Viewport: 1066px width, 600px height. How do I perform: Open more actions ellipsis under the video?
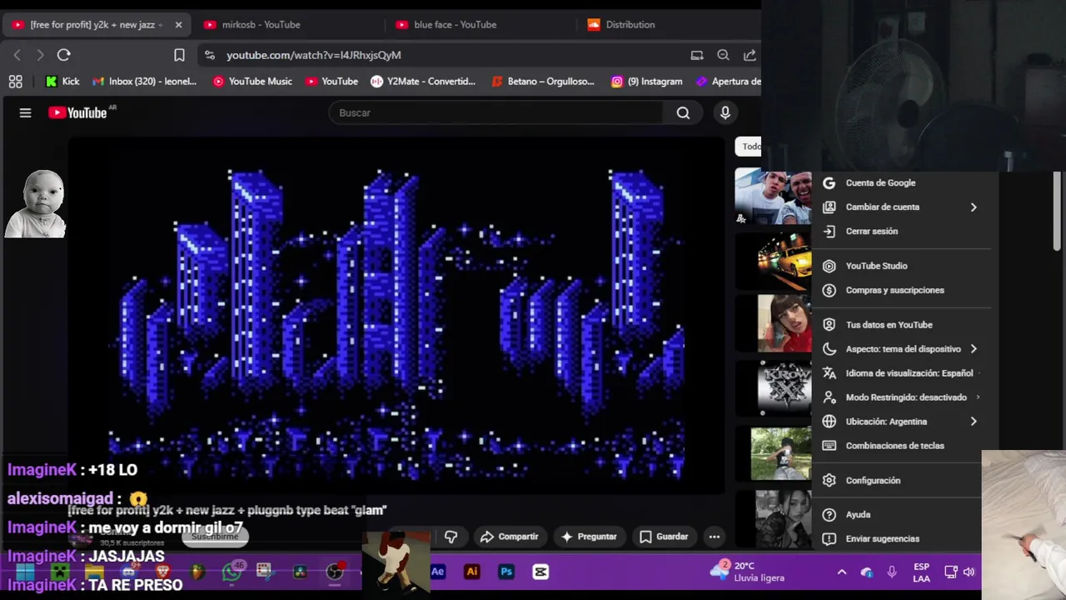[x=714, y=537]
